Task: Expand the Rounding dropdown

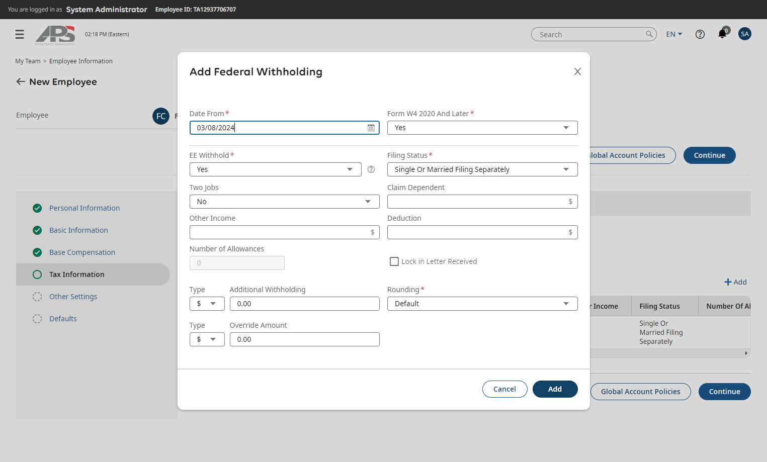Action: (x=482, y=304)
